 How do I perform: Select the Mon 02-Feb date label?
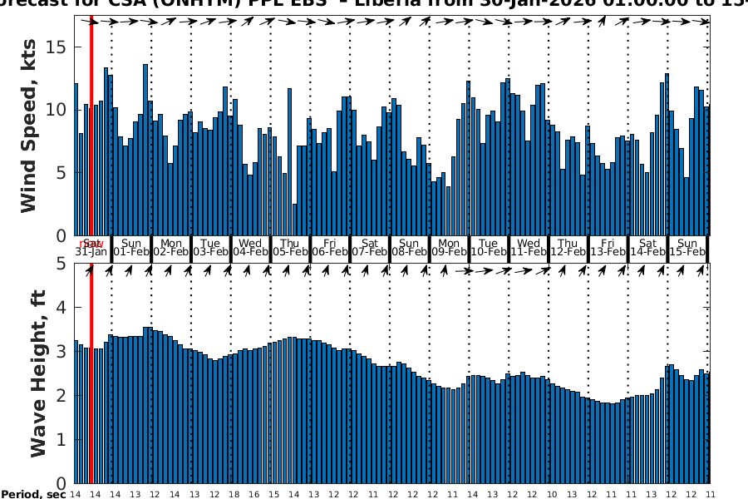(x=170, y=247)
